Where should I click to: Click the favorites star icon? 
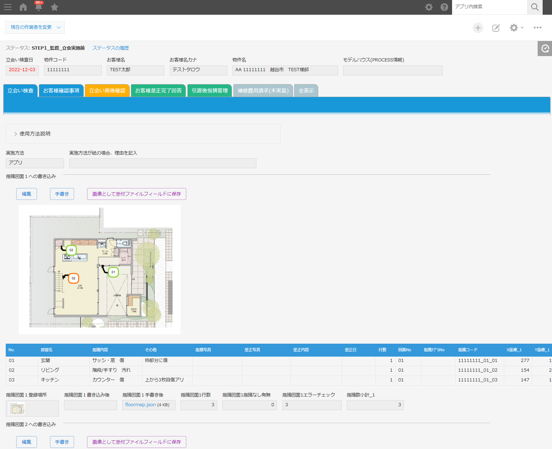point(54,7)
